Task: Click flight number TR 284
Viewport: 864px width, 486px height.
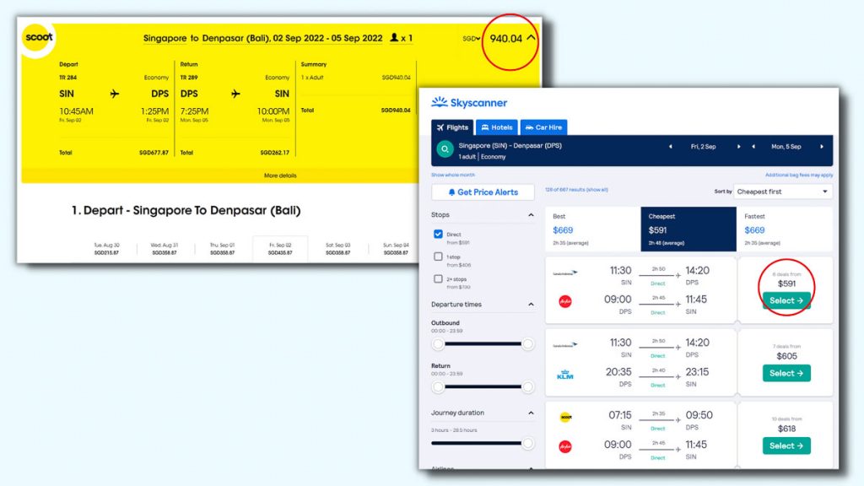Action: (67, 78)
